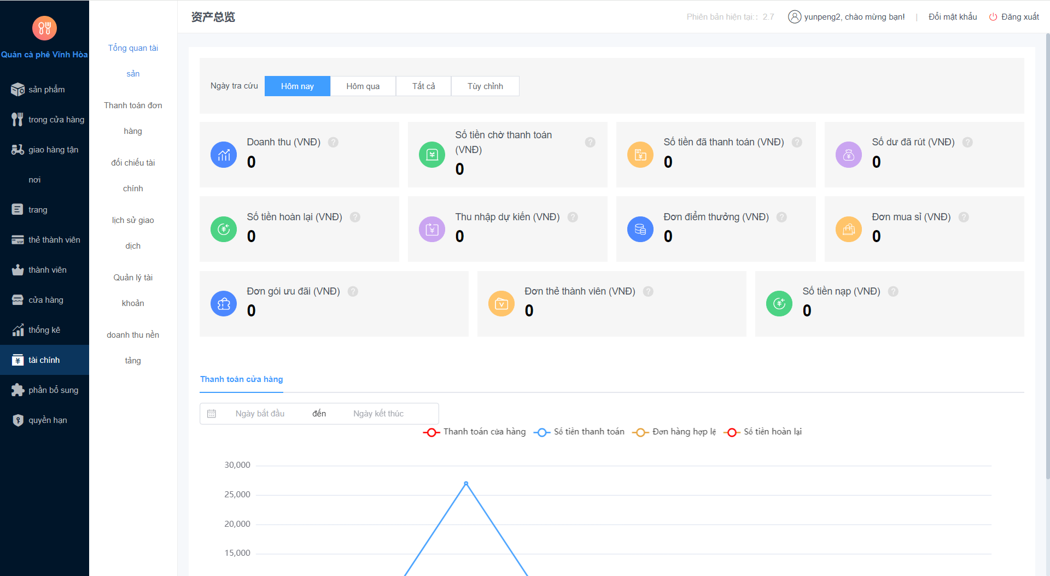The image size is (1050, 576).
Task: Switch to the Thanh toán cửa hàng tab
Action: click(x=241, y=379)
